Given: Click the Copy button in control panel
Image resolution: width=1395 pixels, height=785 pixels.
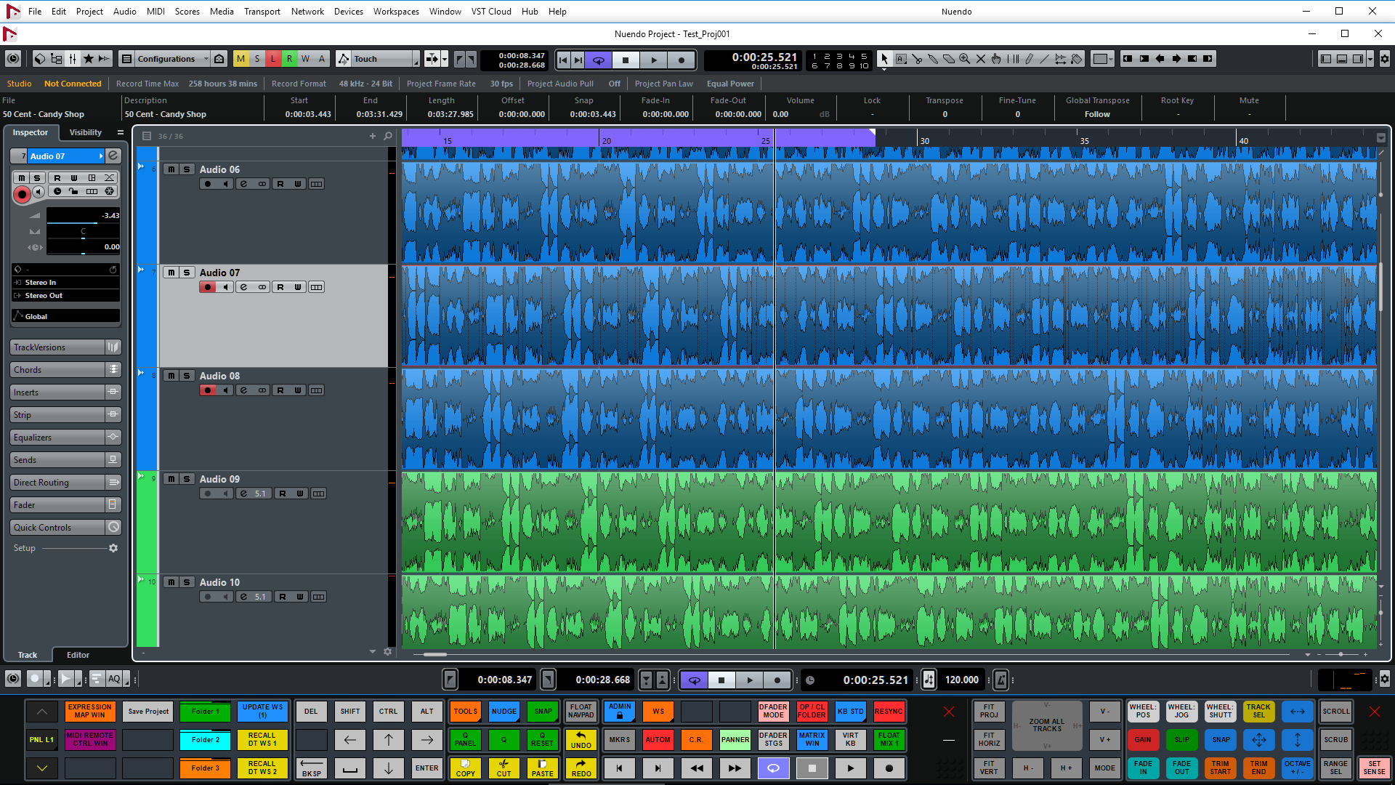Looking at the screenshot, I should (x=465, y=768).
